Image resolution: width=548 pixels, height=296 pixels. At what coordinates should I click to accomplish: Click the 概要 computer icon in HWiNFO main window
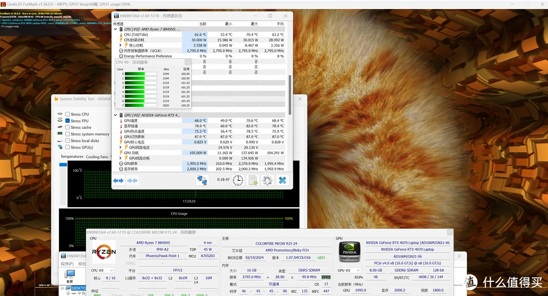click(70, 274)
